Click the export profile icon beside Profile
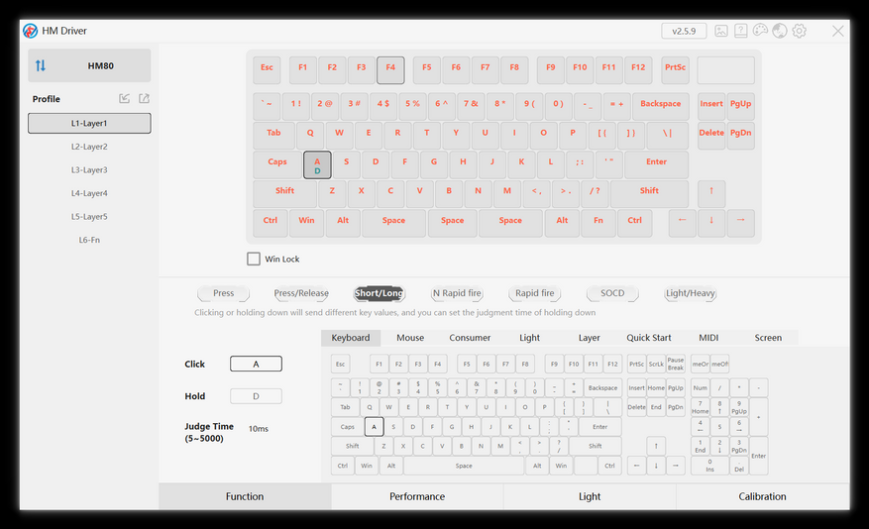 pyautogui.click(x=144, y=99)
